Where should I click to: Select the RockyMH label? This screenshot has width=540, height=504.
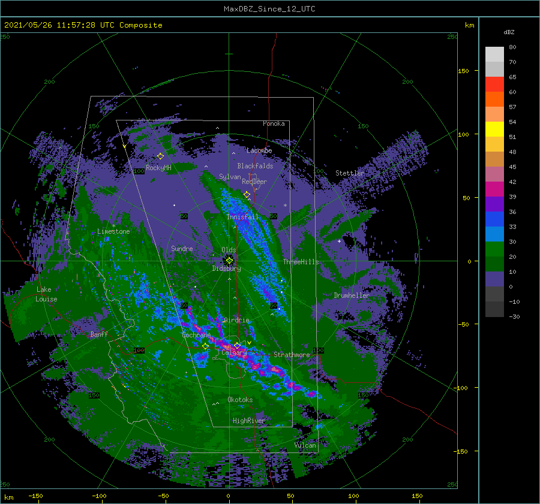[158, 168]
